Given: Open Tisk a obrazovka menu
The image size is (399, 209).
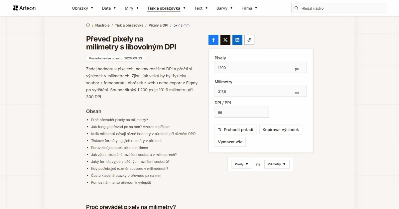Looking at the screenshot, I should pos(166,8).
